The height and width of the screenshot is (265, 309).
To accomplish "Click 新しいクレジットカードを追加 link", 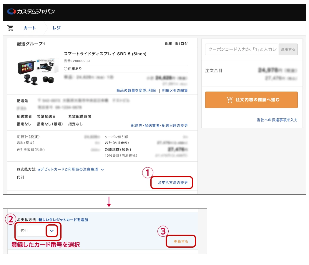I will (63, 220).
